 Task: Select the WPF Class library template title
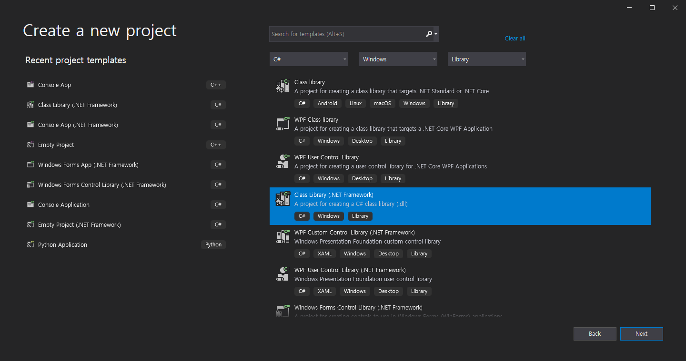click(x=316, y=119)
